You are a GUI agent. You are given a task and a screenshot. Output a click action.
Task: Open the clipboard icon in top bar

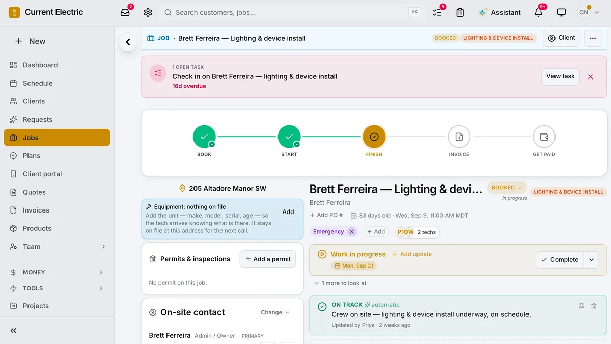click(x=460, y=12)
